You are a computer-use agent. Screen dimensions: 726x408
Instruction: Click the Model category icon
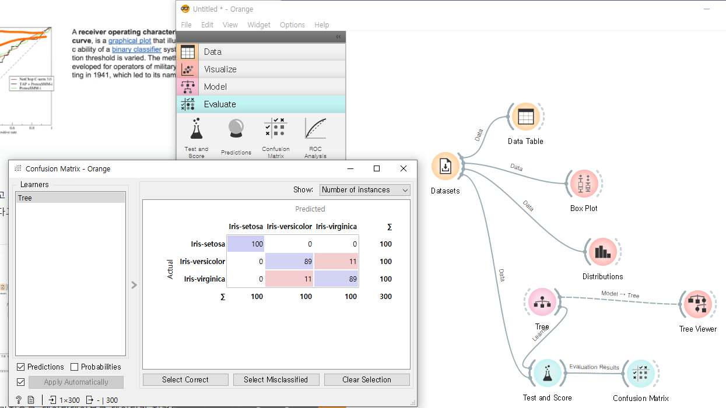187,86
